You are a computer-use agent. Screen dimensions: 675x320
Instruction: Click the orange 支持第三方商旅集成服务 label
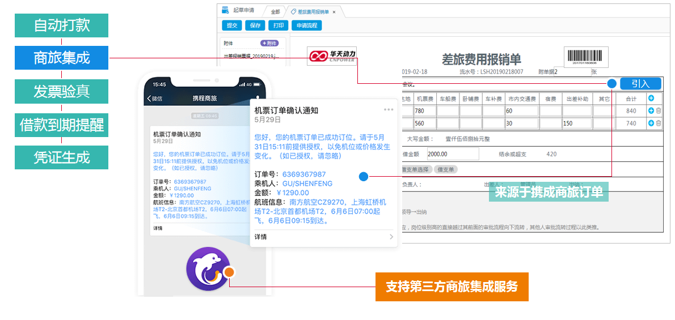point(452,287)
